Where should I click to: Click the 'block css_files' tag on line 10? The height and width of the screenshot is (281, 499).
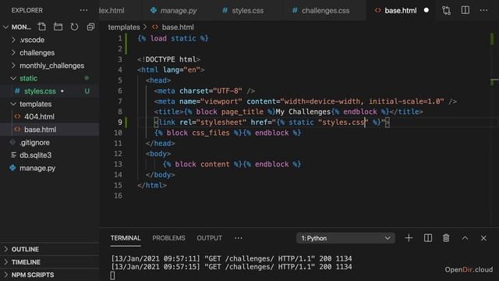pos(198,133)
